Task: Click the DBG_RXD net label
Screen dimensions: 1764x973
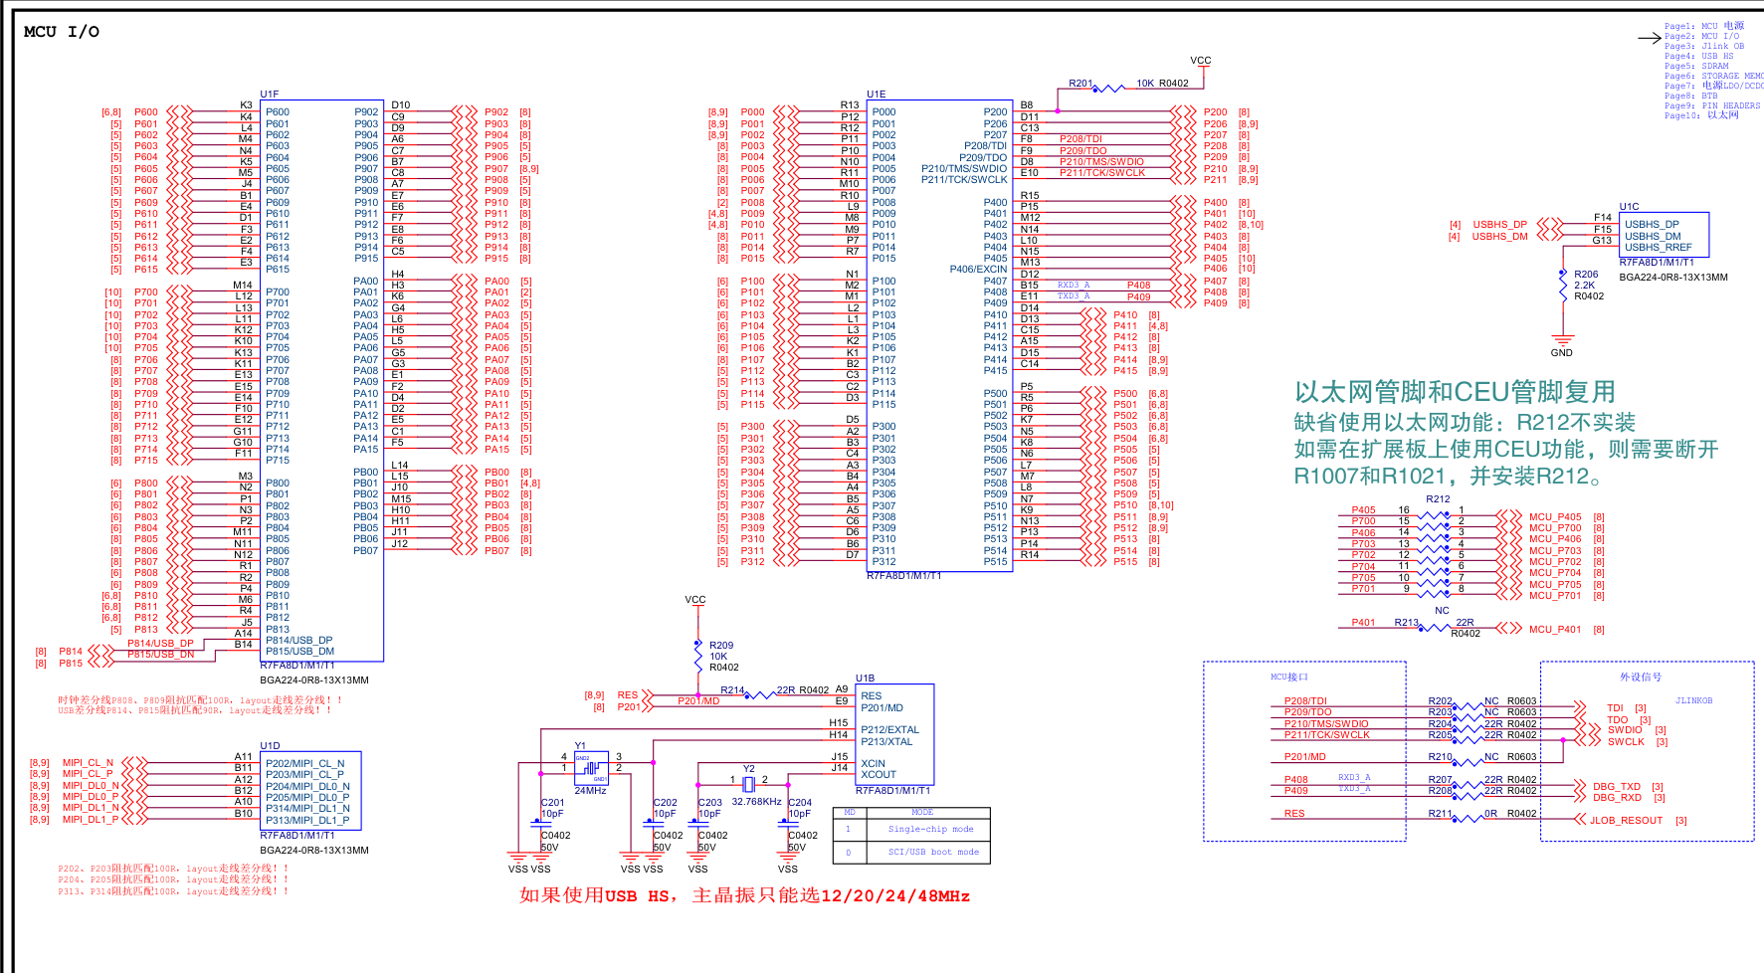Action: 1617,798
